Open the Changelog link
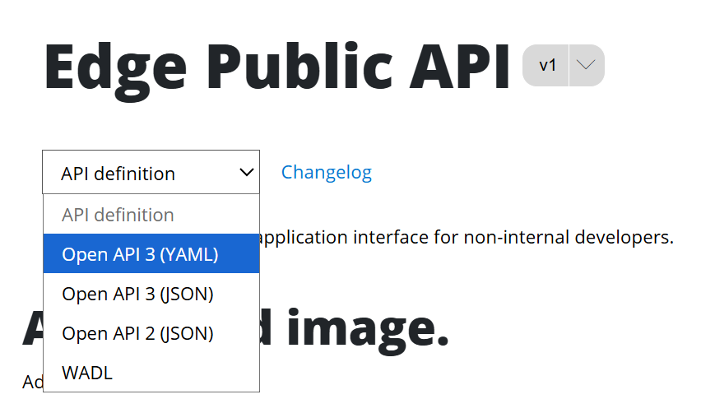 coord(326,172)
